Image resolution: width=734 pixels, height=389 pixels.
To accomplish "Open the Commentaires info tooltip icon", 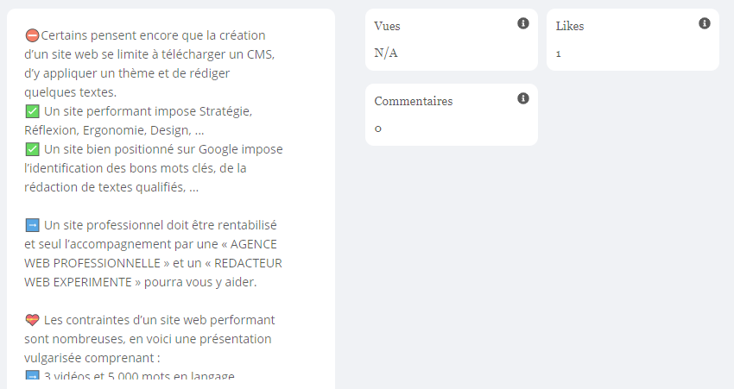I will tap(522, 98).
